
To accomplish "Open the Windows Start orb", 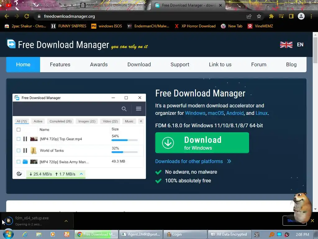I will pos(8,234).
